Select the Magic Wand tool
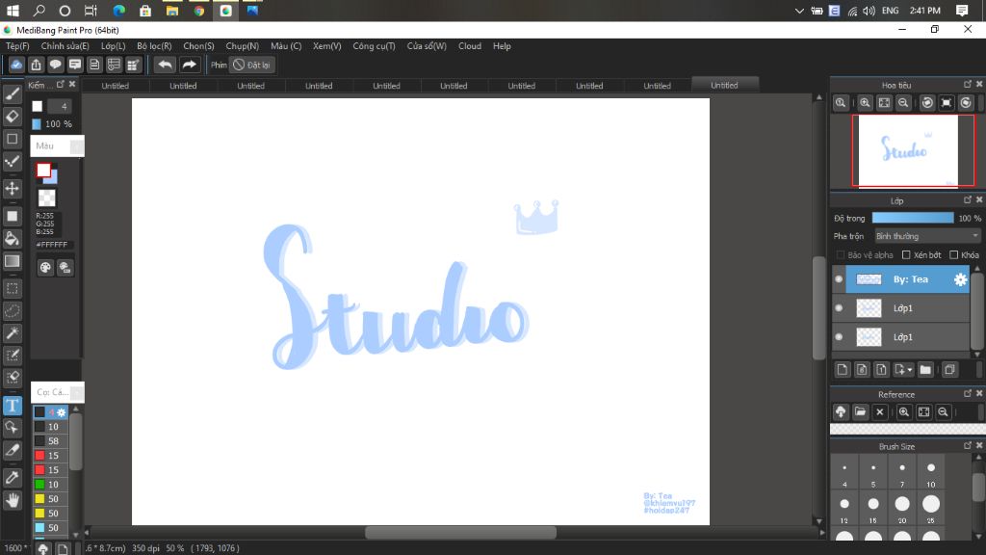 (12, 332)
